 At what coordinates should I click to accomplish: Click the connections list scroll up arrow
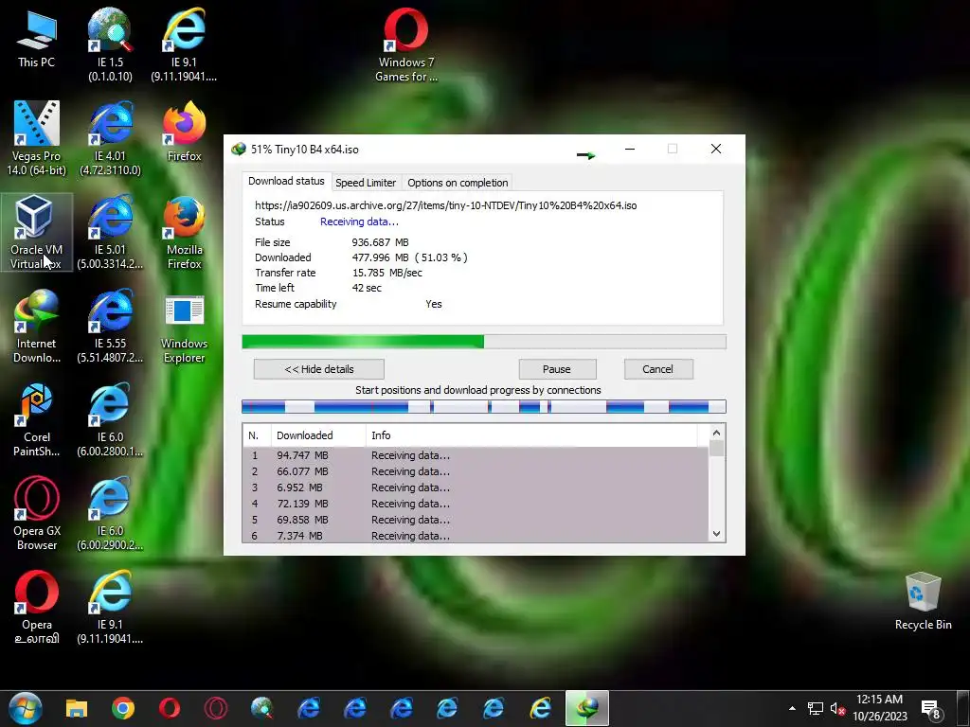[x=716, y=433]
